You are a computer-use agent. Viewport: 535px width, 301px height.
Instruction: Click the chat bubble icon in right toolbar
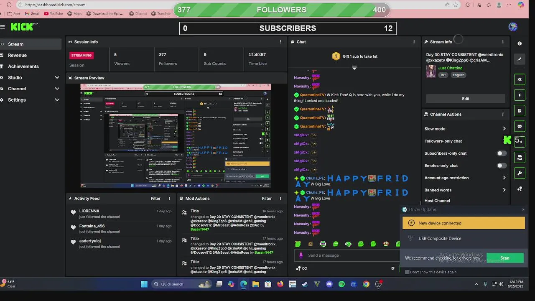click(520, 126)
